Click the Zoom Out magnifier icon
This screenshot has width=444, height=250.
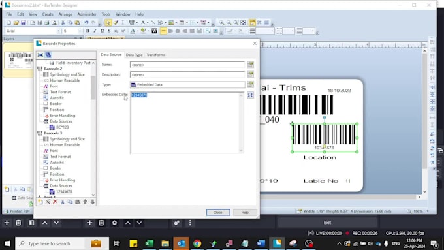pos(229,23)
